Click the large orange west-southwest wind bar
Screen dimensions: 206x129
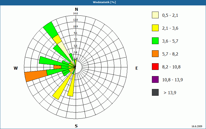tap(36, 76)
